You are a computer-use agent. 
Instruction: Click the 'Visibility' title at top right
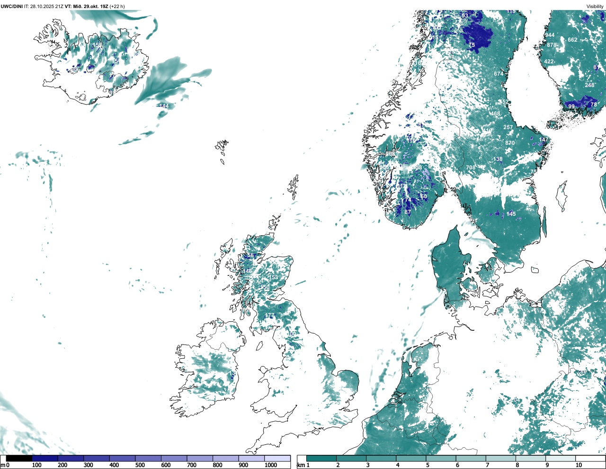tap(595, 7)
